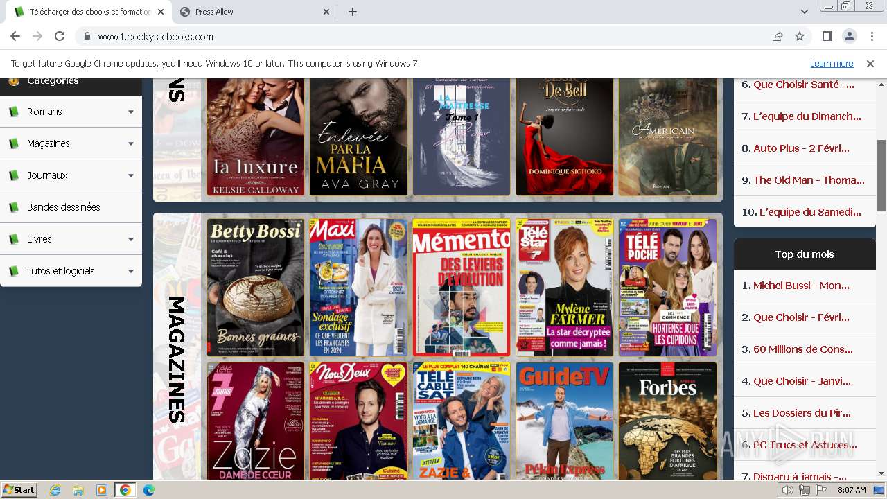
Task: Open L'equipe du Dimanche link
Action: tap(807, 116)
